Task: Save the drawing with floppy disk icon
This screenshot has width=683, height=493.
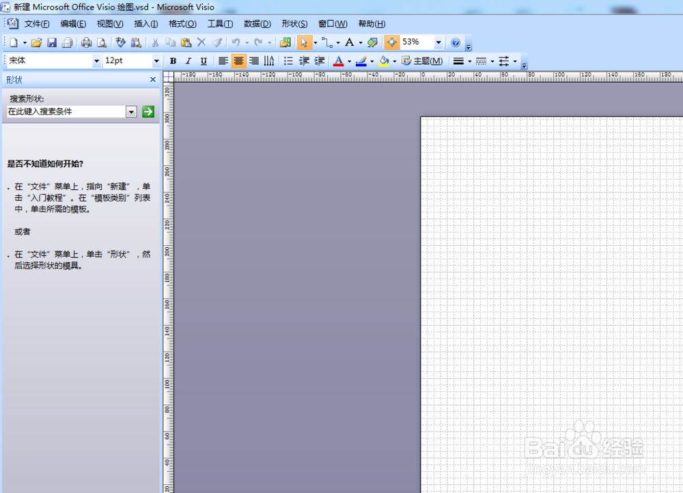Action: click(x=52, y=42)
